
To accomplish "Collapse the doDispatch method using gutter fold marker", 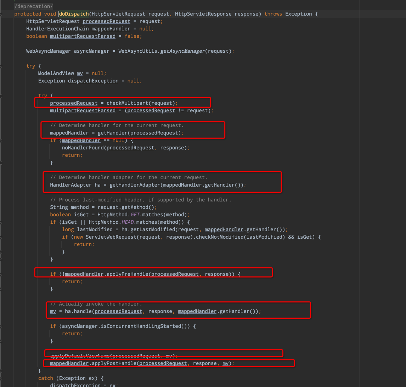I will pyautogui.click(x=1, y=14).
